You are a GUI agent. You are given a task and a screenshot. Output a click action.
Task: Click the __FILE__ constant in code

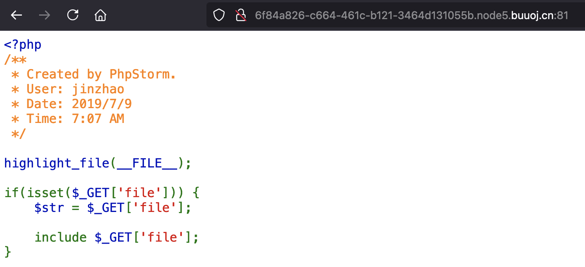147,163
